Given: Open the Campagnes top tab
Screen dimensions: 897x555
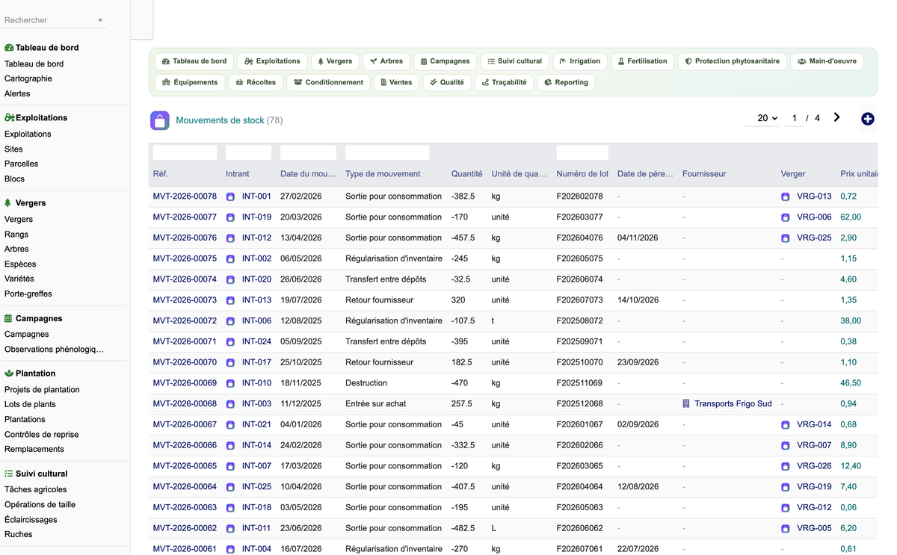Looking at the screenshot, I should click(445, 61).
